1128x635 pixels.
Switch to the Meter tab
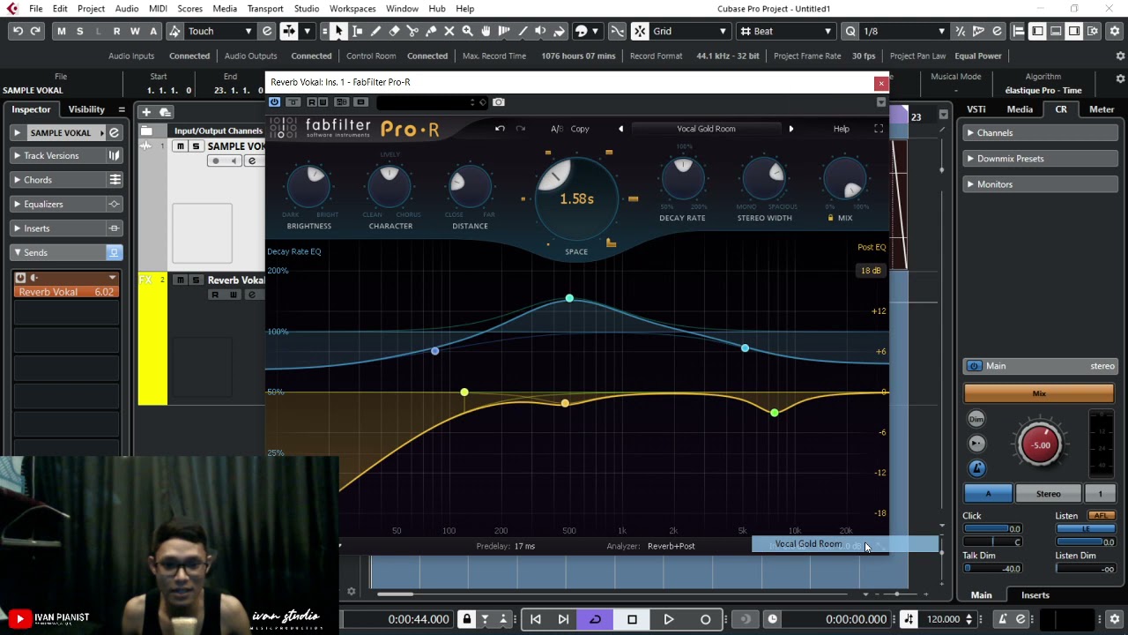point(1102,109)
